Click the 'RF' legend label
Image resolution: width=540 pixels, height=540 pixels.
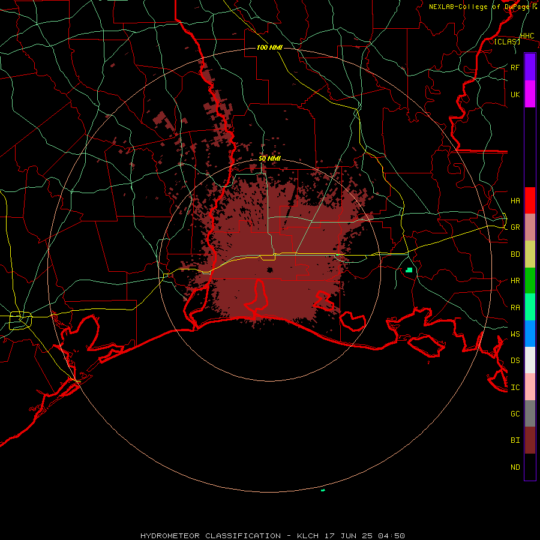[x=515, y=67]
